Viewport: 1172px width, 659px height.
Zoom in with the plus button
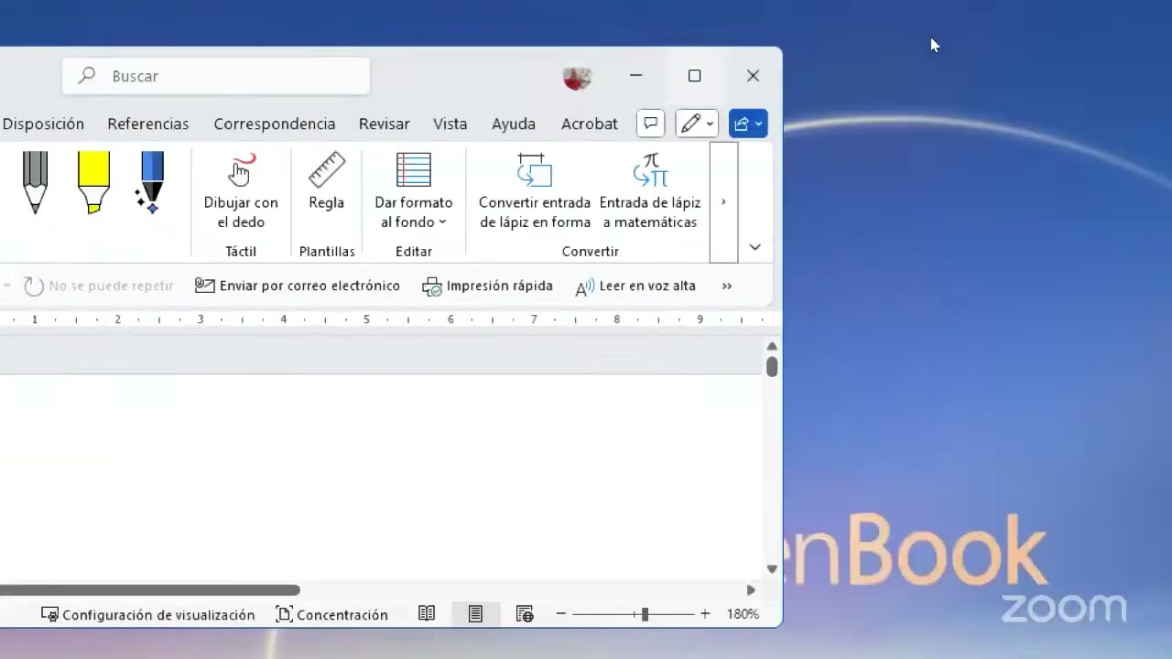[x=705, y=614]
